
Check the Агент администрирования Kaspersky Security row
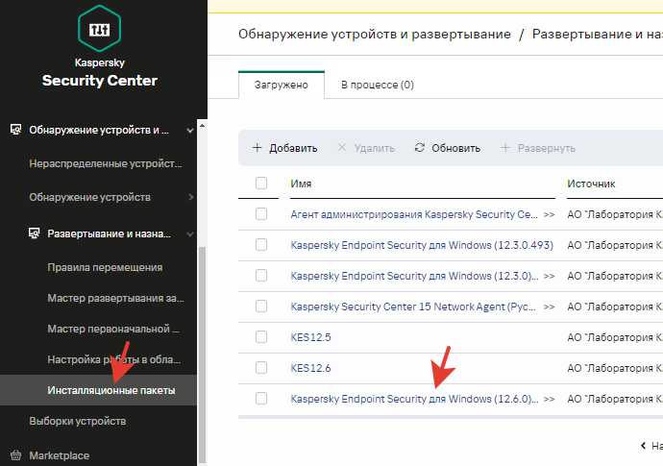pyautogui.click(x=261, y=214)
